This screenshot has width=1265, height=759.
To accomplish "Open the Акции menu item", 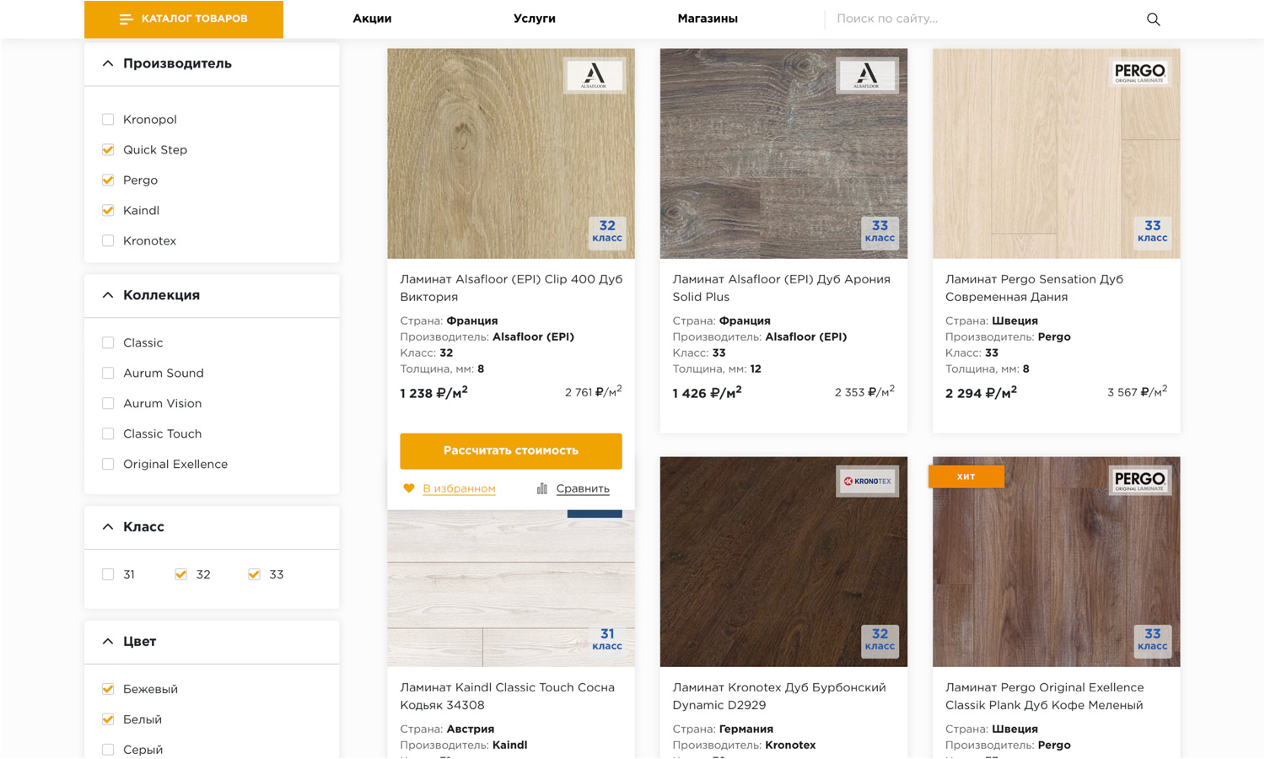I will (x=372, y=19).
